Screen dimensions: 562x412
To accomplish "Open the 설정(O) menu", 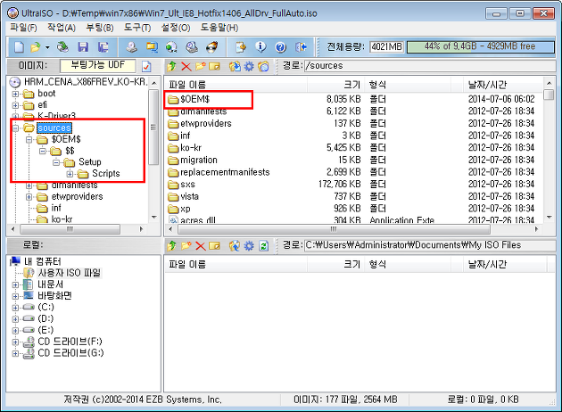I will 176,28.
